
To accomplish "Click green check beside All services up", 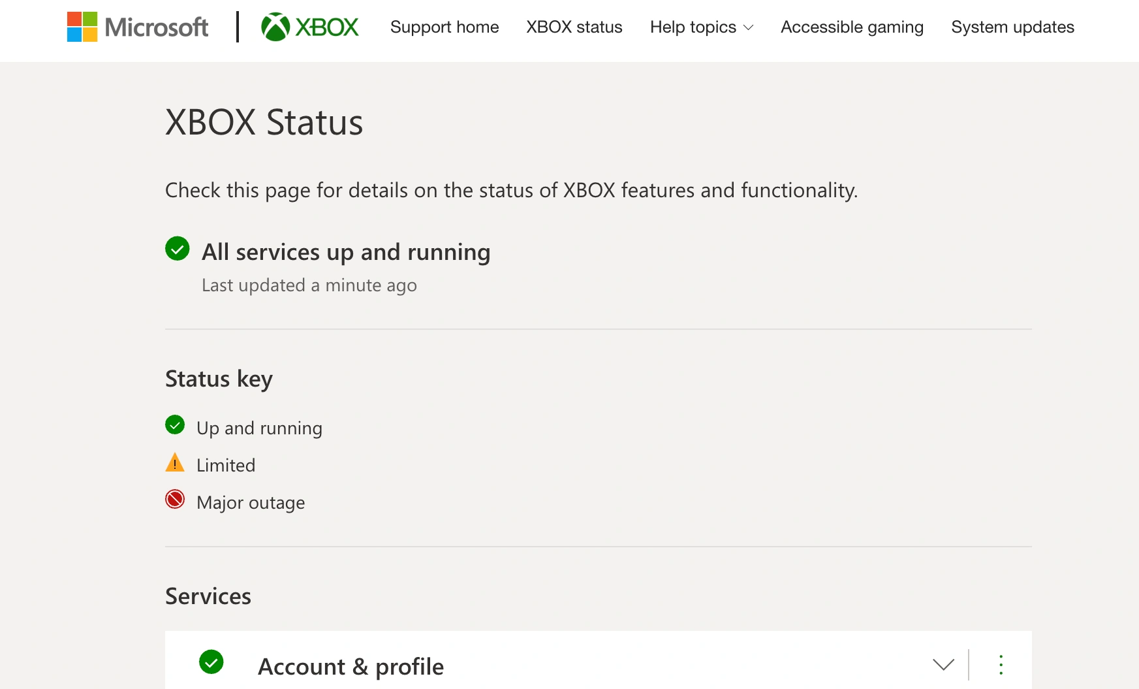I will click(x=178, y=249).
